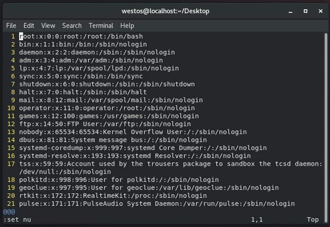Image resolution: width=330 pixels, height=227 pixels.
Task: Open the File menu
Action: 11,26
